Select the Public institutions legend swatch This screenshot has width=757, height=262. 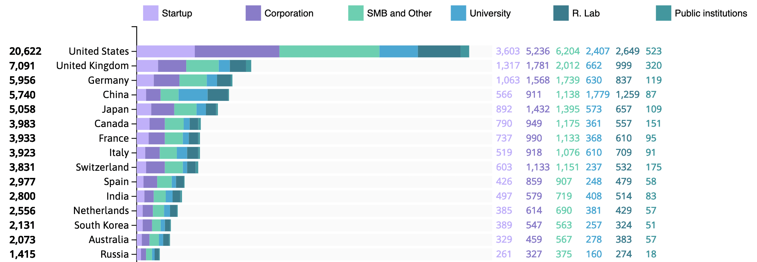663,13
